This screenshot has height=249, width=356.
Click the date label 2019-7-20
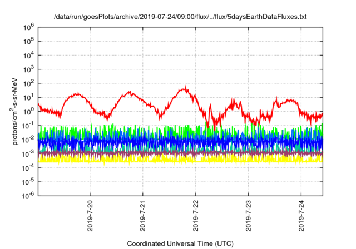(90, 216)
